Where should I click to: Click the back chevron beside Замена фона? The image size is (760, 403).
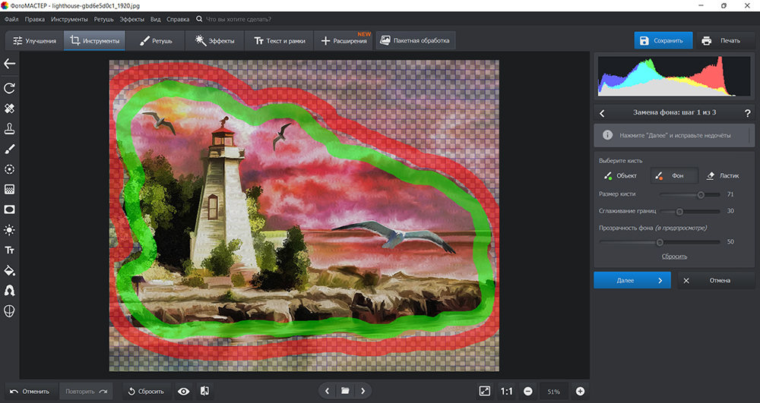coord(602,113)
